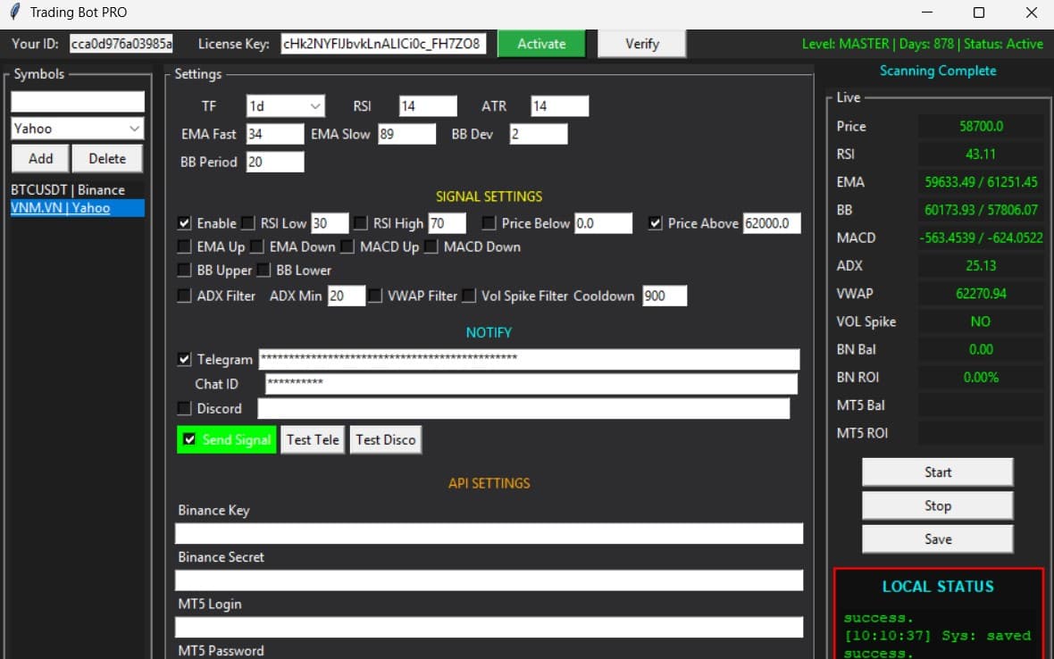Enable the BB Upper checkbox

[x=184, y=270]
